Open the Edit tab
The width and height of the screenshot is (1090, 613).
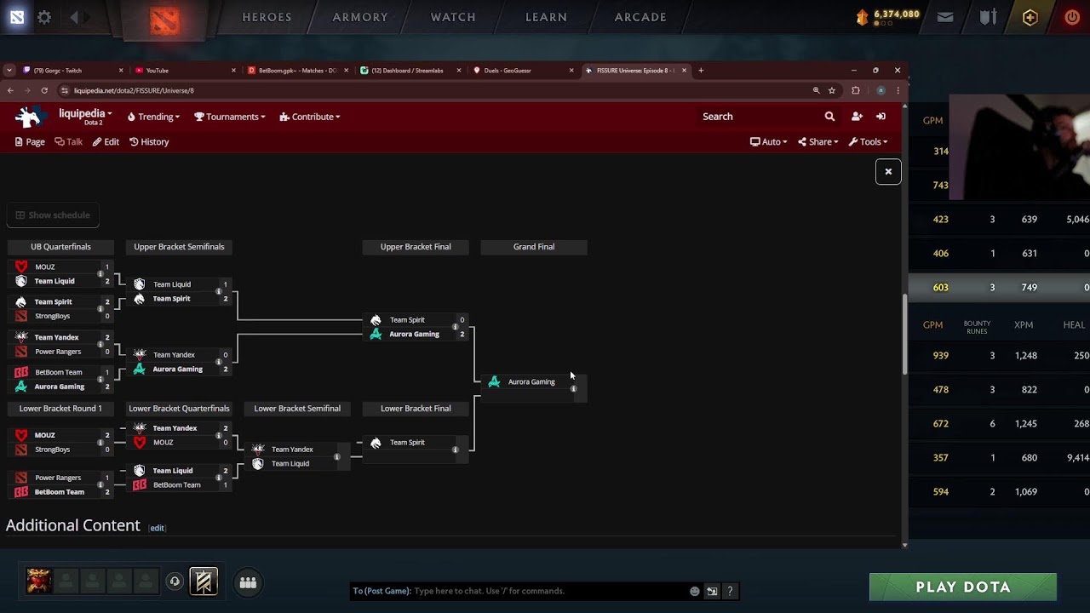pyautogui.click(x=106, y=142)
